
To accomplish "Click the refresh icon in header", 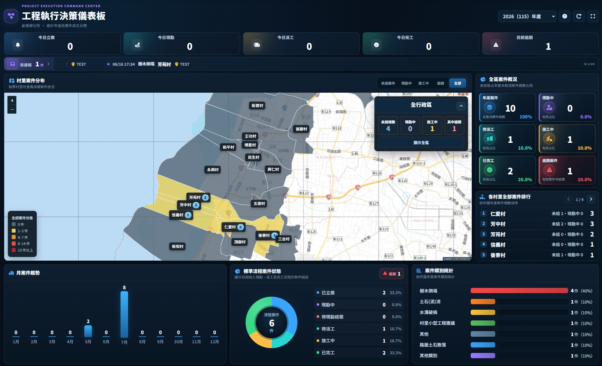I will coord(579,16).
